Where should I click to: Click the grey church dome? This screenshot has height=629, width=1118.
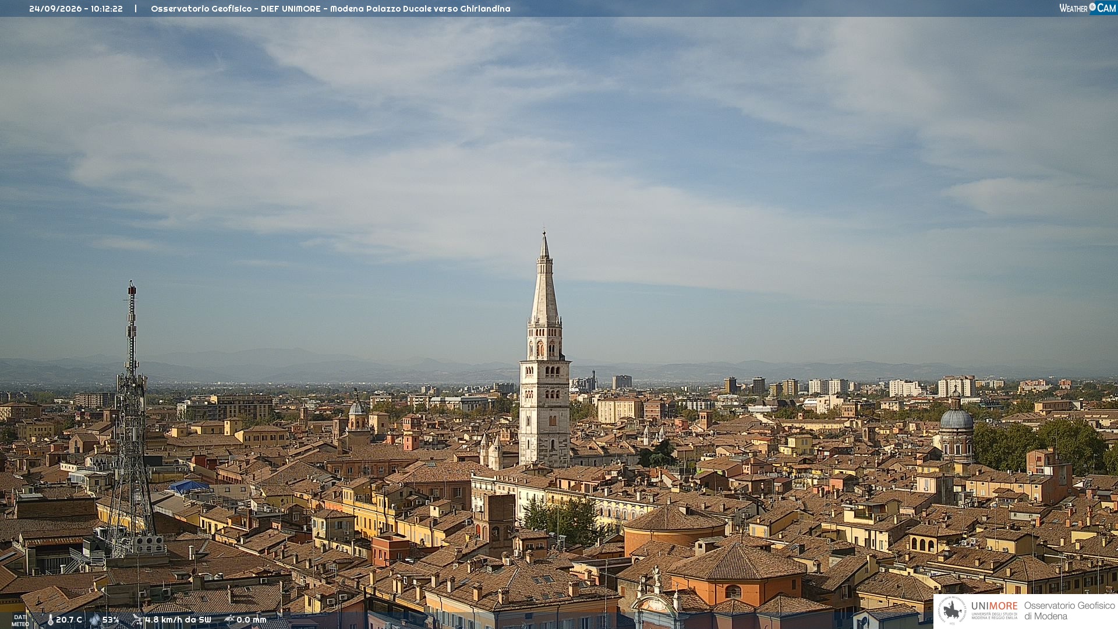pyautogui.click(x=957, y=418)
